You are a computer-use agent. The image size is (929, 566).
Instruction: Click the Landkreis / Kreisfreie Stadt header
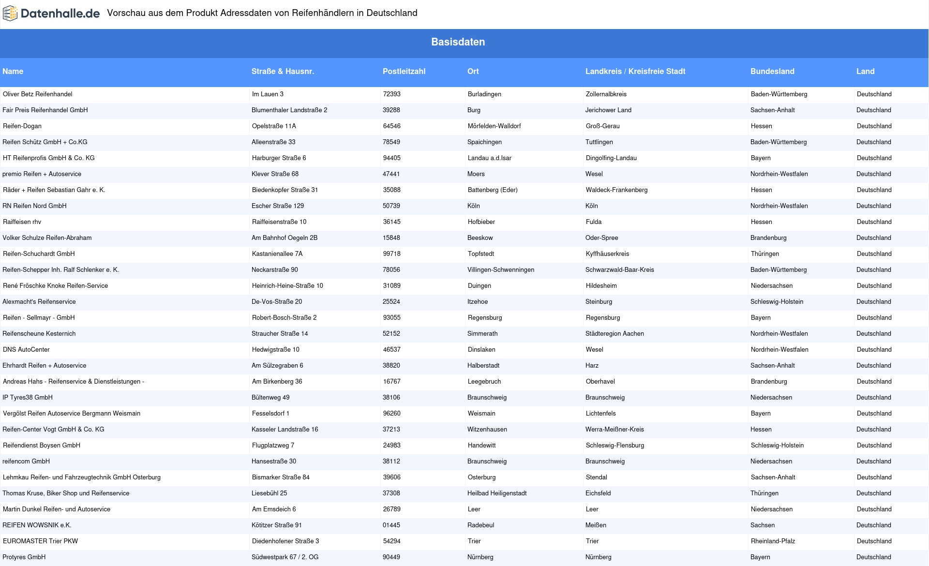[635, 71]
